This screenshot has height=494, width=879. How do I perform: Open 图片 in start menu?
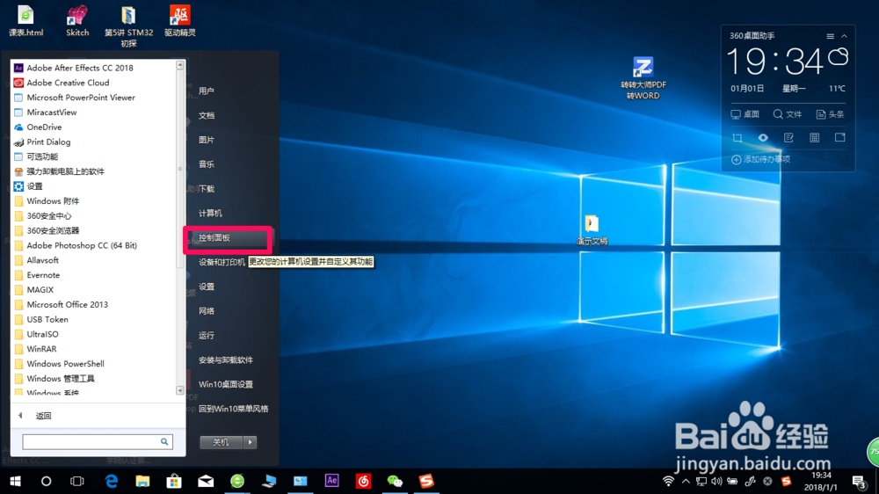[207, 140]
